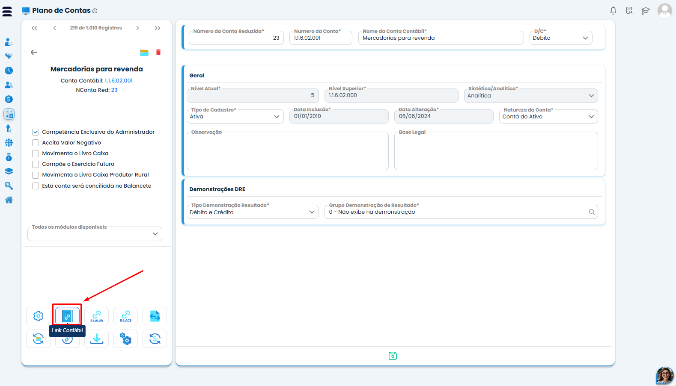This screenshot has height=386, width=676.
Task: Click the E-LACS link icon
Action: pos(125,316)
